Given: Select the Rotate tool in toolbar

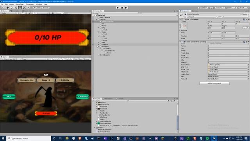Looking at the screenshot, I should [x=12, y=7].
